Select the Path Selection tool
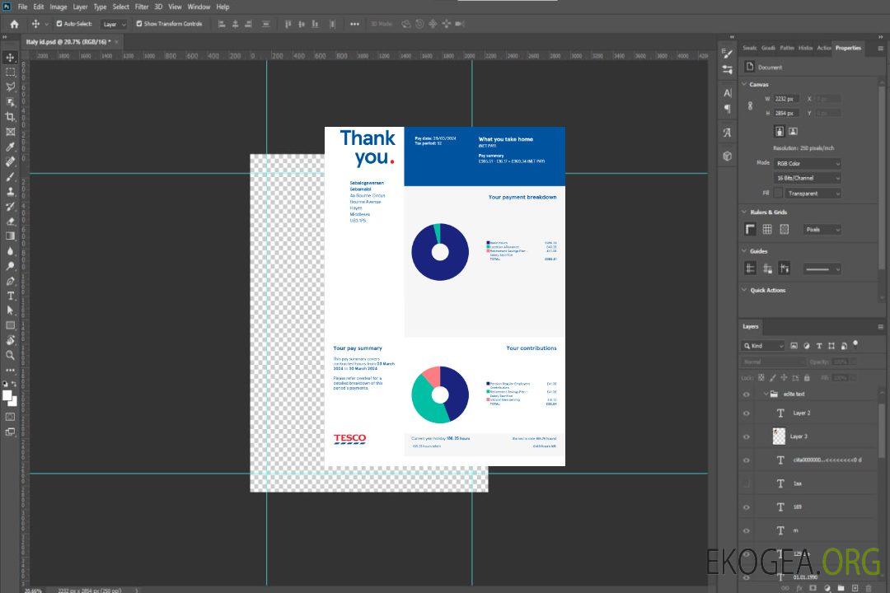890x593 pixels. point(10,310)
